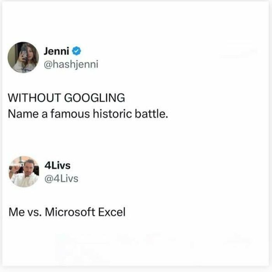Viewport: 272px width, 272px height.
Task: Click the phone in Jenni's avatar
Action: coord(24,51)
